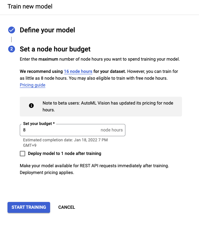The width and height of the screenshot is (199, 236).
Task: Click the Estimated completion date text
Action: 65,143
